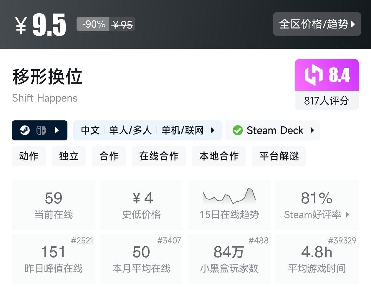Click the -90% discount badge

tap(93, 24)
